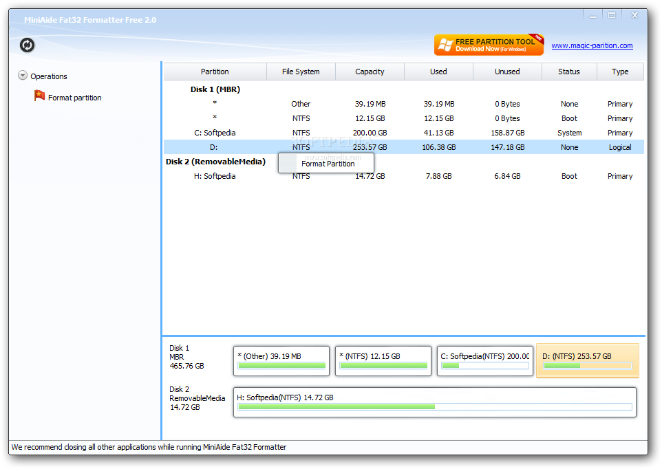Sort by the Partition column header
Image resolution: width=662 pixels, height=469 pixels.
[215, 72]
